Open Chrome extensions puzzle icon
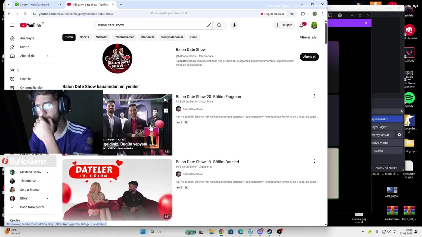The image size is (422, 237). pos(303,14)
